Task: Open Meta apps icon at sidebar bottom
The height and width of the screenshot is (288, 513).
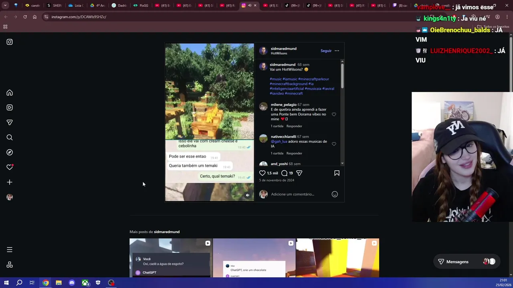Action: pyautogui.click(x=10, y=265)
